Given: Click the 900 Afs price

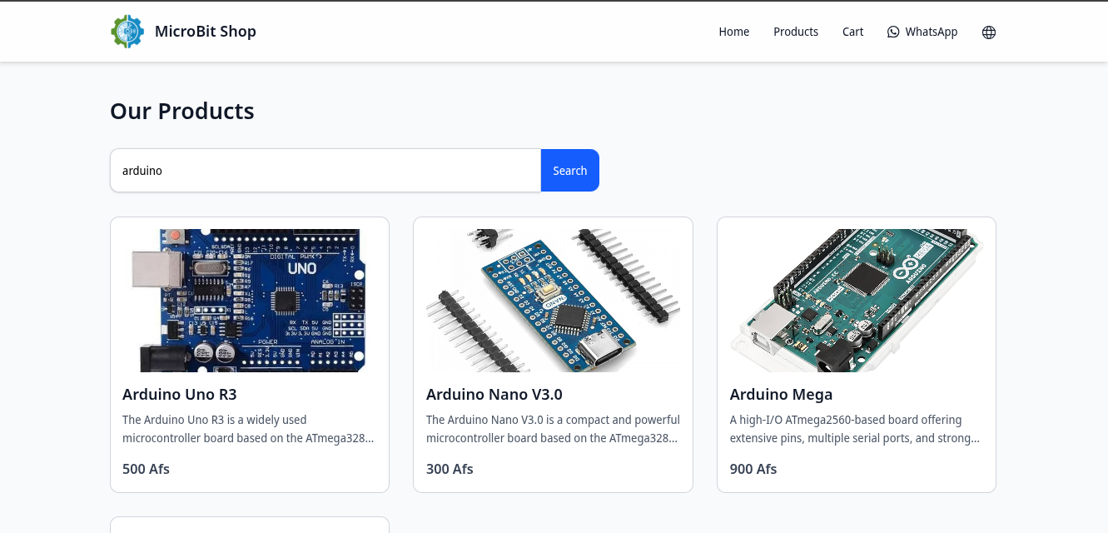Looking at the screenshot, I should (753, 469).
